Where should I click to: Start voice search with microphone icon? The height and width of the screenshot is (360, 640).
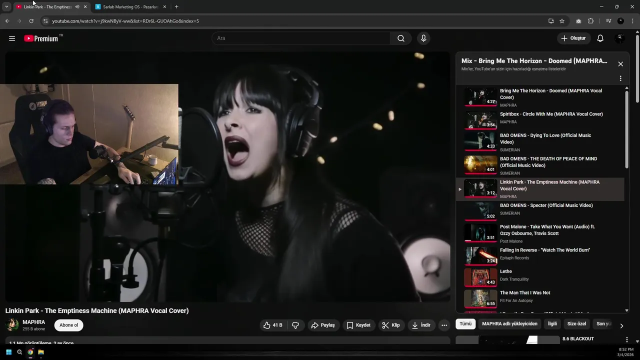click(423, 38)
